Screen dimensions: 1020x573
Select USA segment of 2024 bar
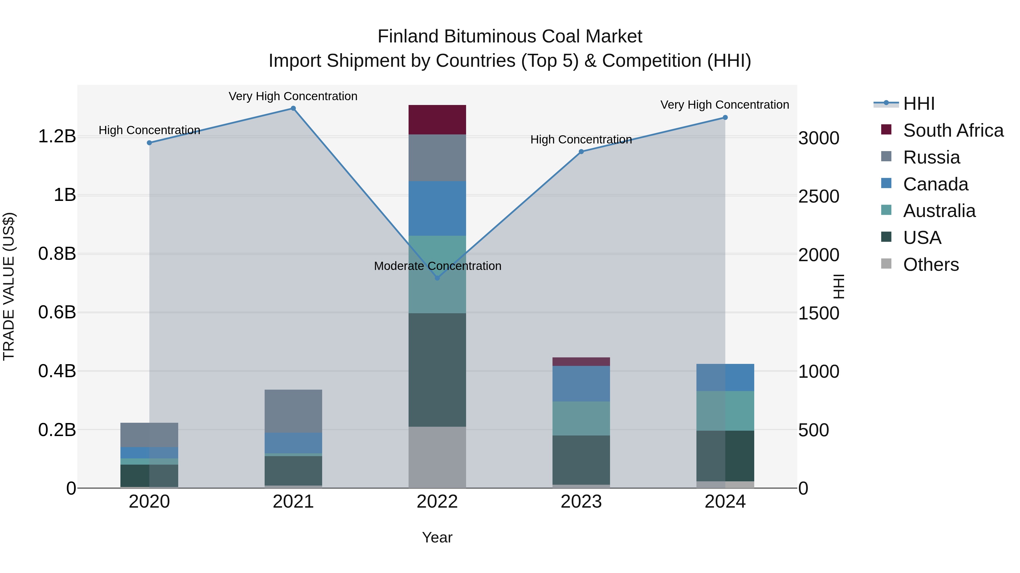coord(725,456)
